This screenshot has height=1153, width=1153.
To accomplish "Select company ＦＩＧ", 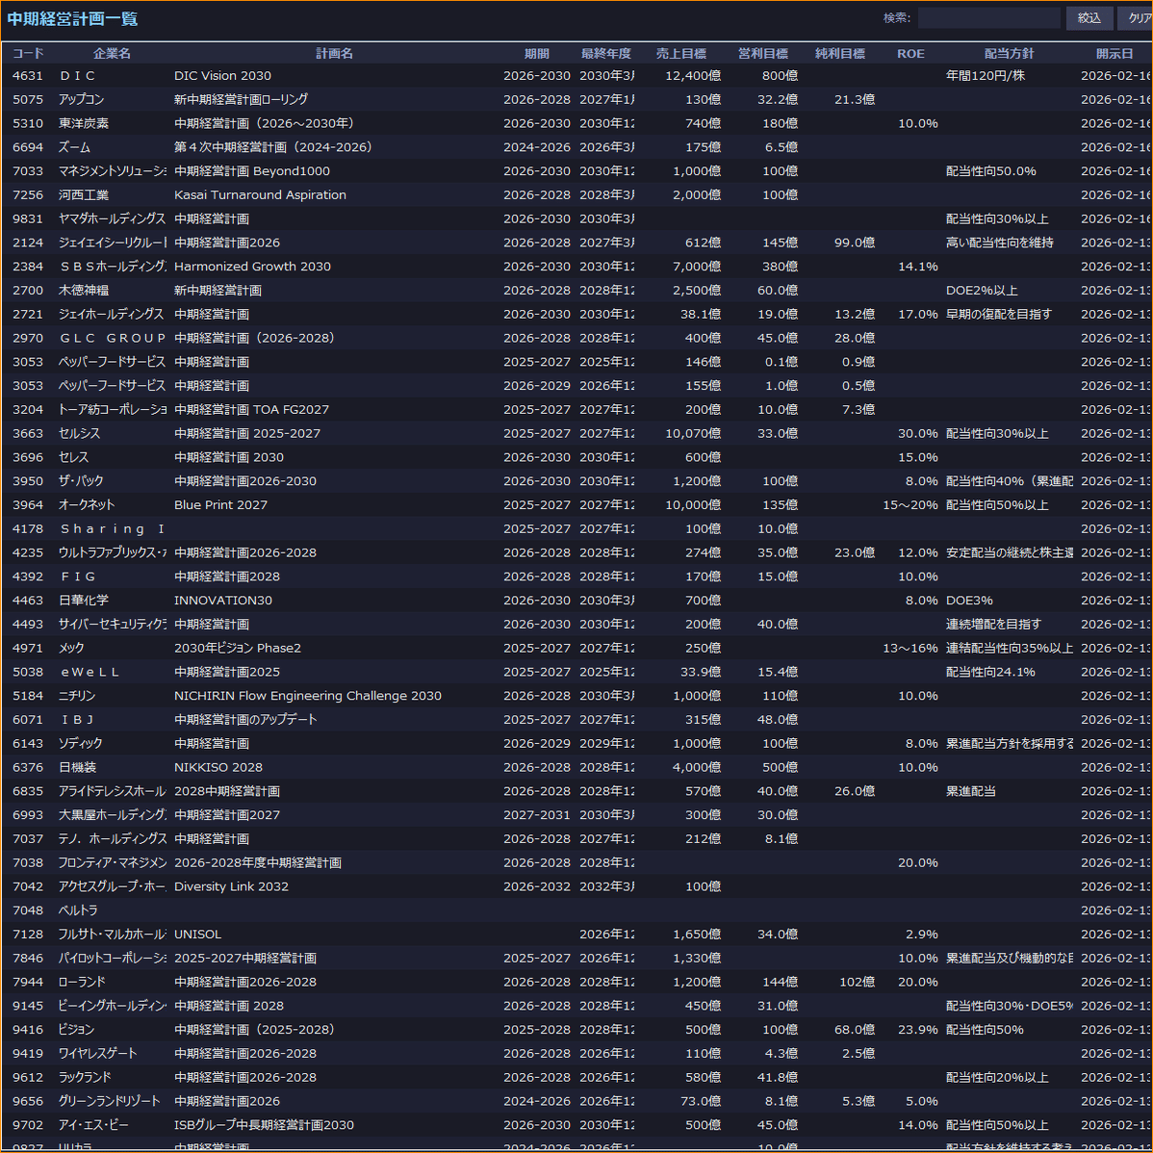I will pos(77,576).
